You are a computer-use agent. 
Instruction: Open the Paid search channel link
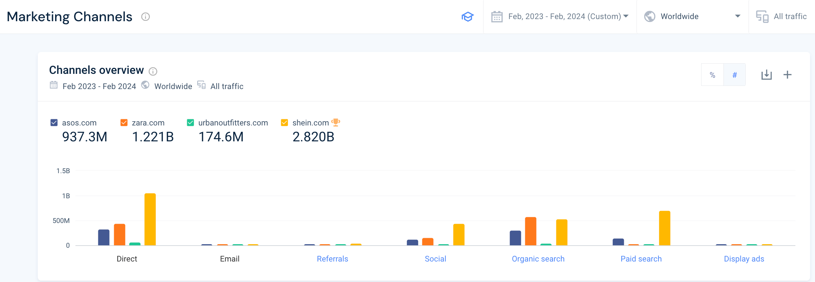coord(641,259)
